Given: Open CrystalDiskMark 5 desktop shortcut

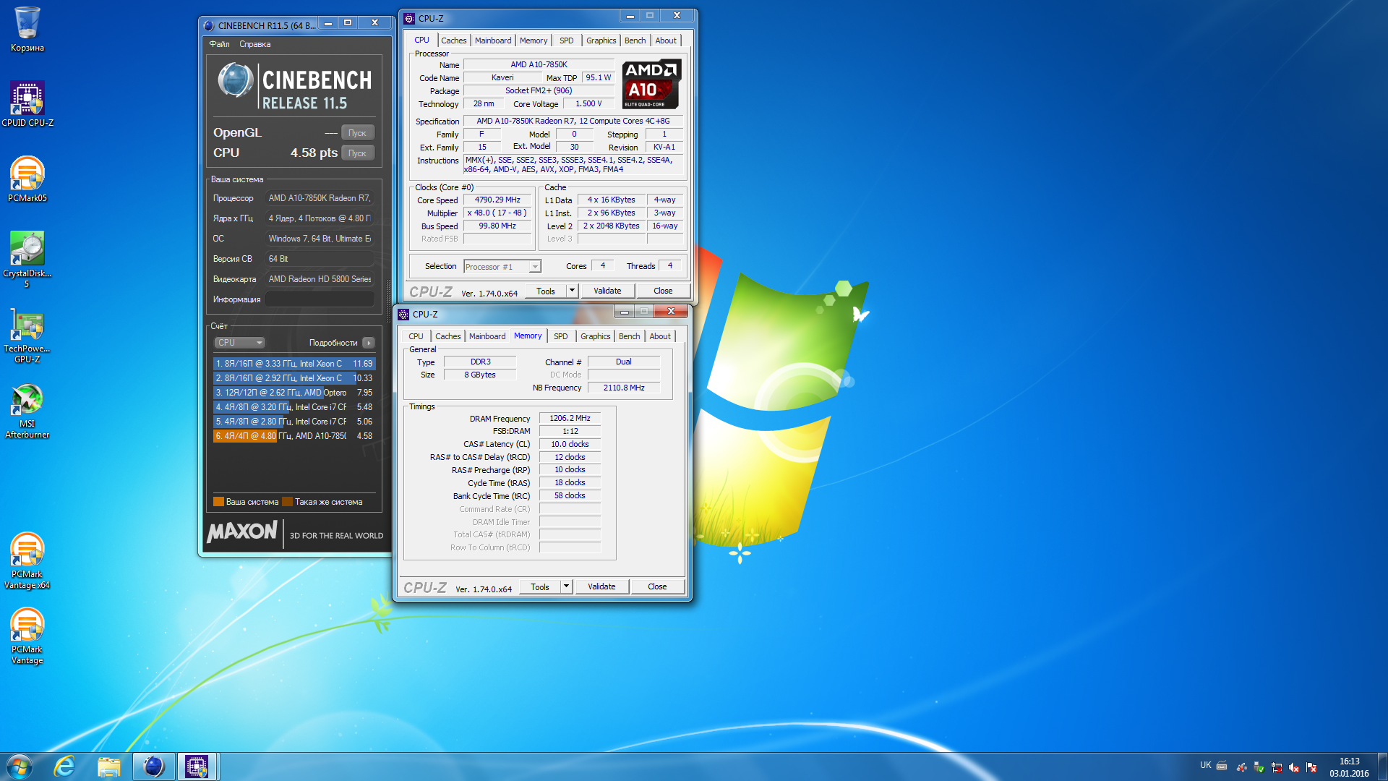Looking at the screenshot, I should (27, 260).
